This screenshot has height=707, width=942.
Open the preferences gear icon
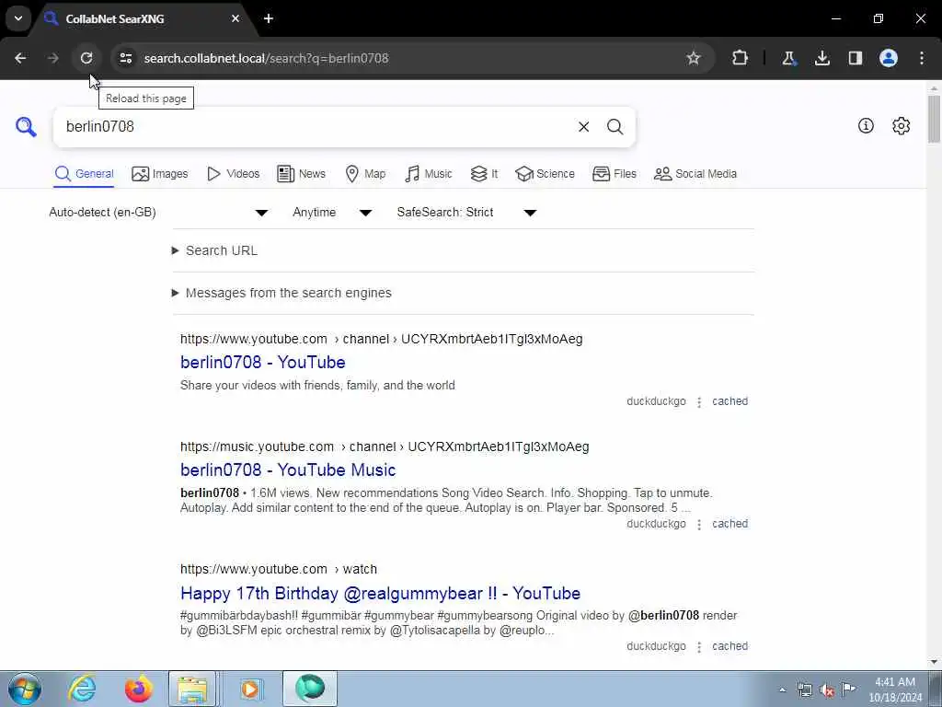tap(902, 125)
